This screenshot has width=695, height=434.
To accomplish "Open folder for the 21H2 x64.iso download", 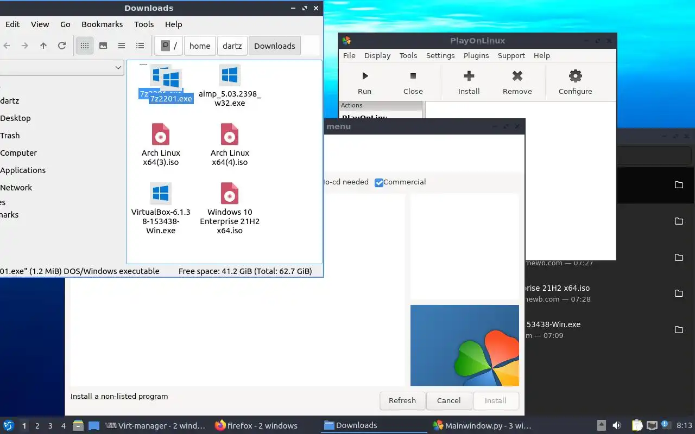I will pos(679,293).
